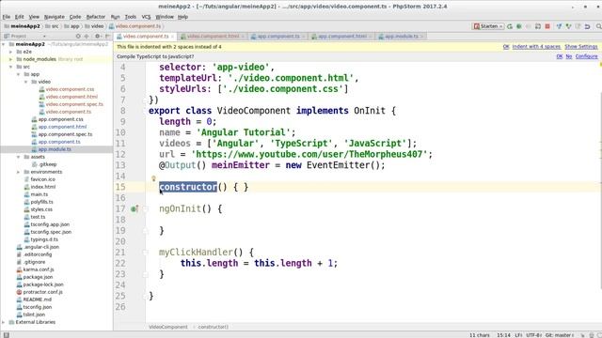Close the video.component.ts tab
This screenshot has height=338, width=602.
(x=172, y=37)
